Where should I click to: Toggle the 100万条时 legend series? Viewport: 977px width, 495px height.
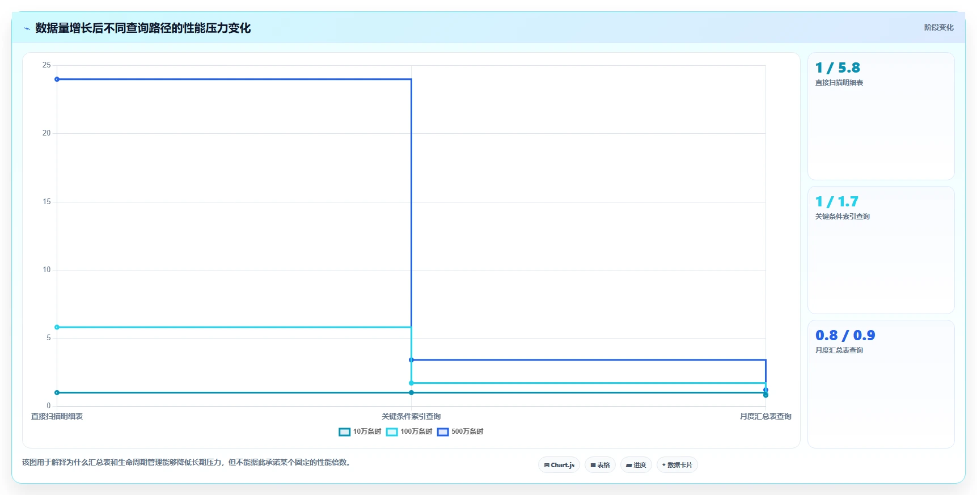point(409,431)
